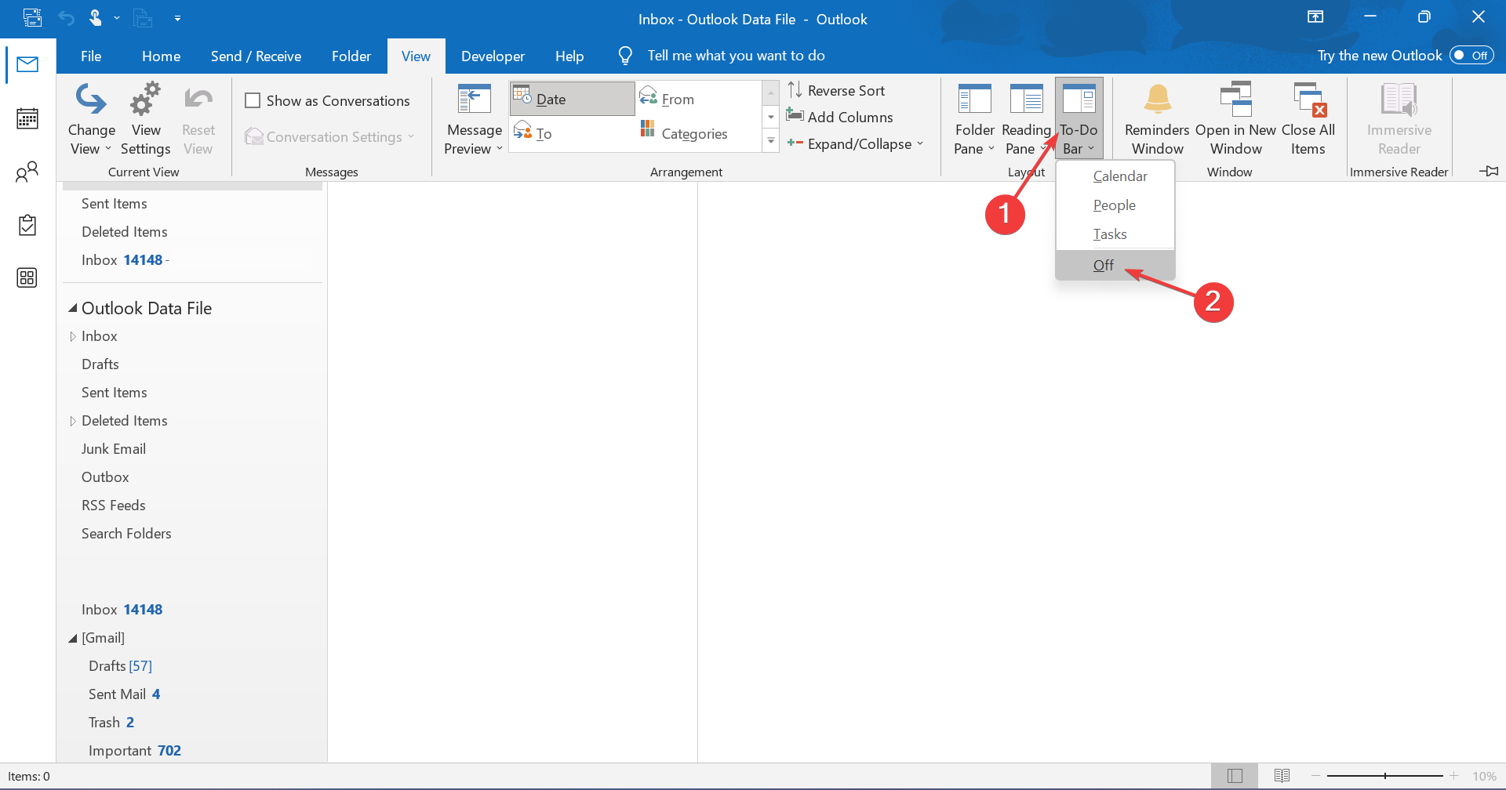Image resolution: width=1506 pixels, height=790 pixels.
Task: Open the People module in navigation bar
Action: pos(27,172)
